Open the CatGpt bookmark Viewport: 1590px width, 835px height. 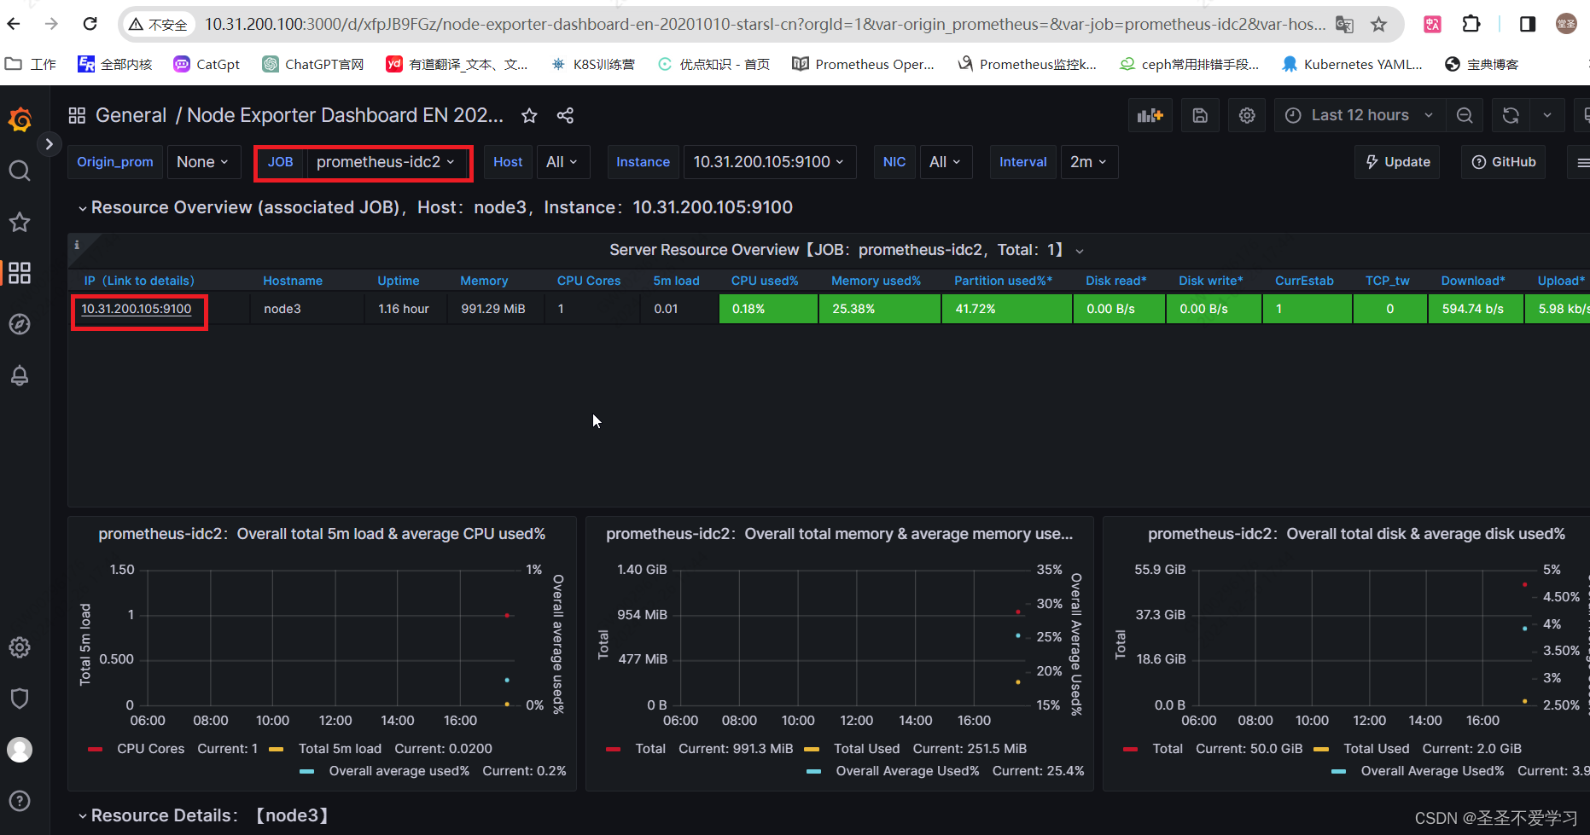click(207, 64)
